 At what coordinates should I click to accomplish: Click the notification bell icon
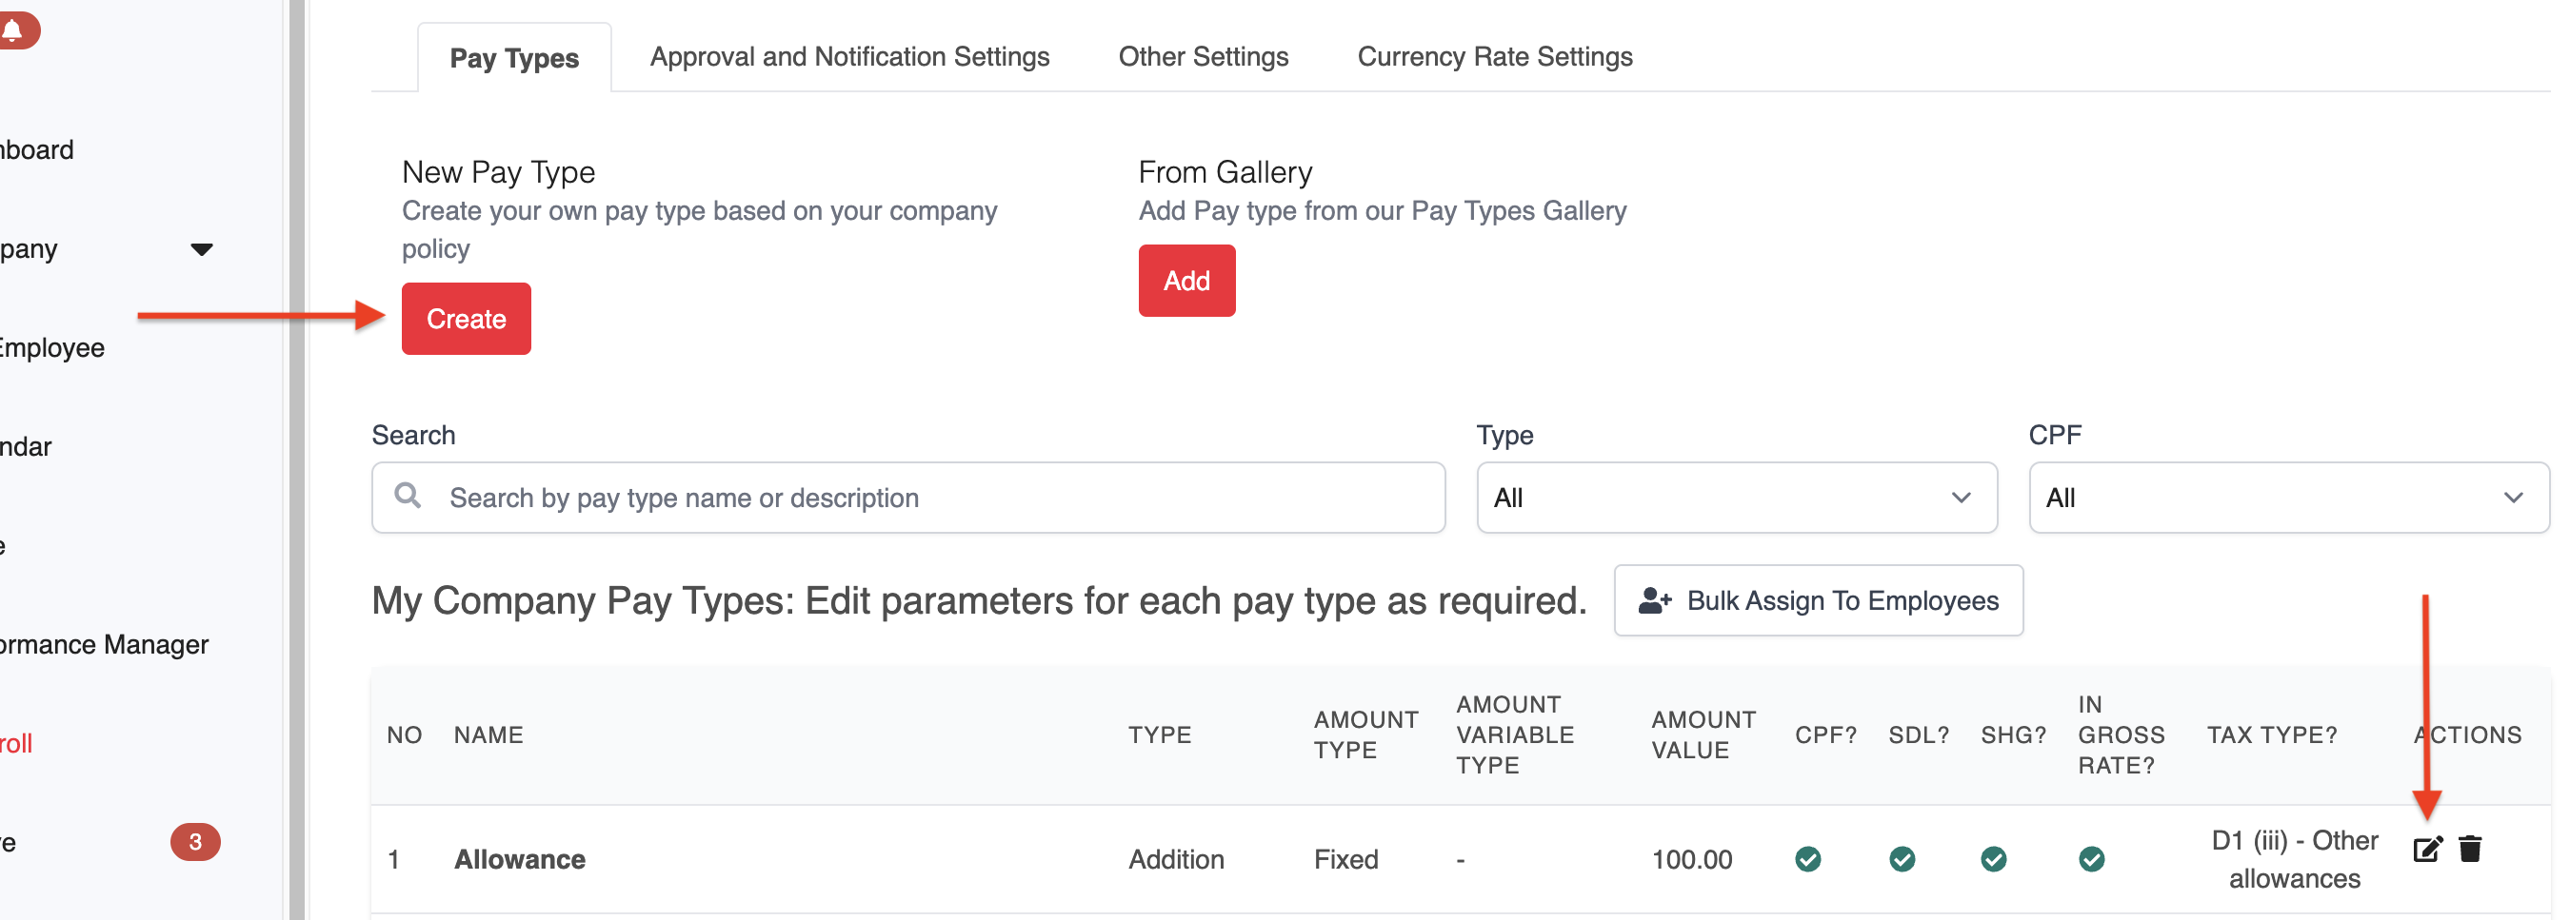pos(14,29)
